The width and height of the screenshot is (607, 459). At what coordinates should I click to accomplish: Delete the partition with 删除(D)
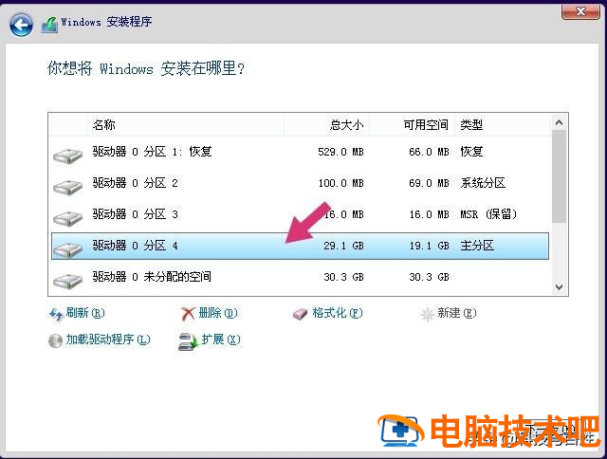pyautogui.click(x=218, y=313)
